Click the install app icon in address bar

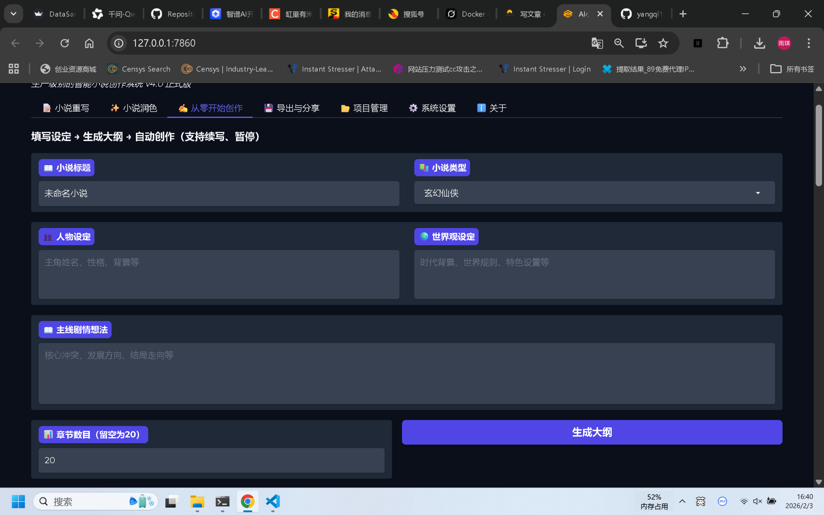coord(641,43)
